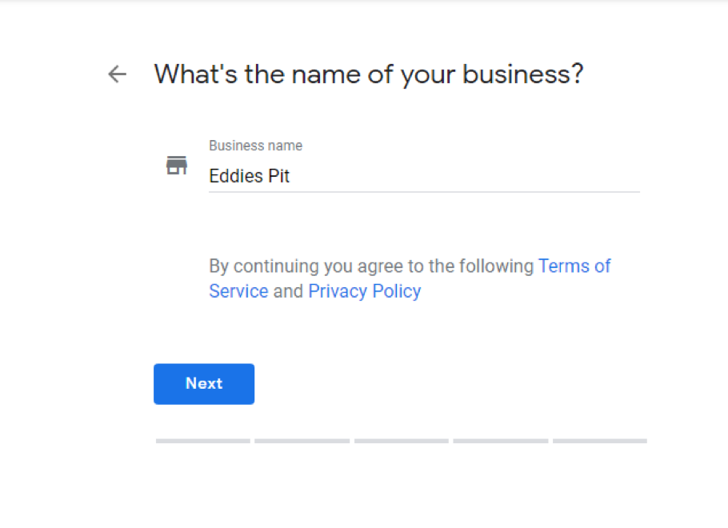Click the storefront icon beside Business name

tap(176, 166)
